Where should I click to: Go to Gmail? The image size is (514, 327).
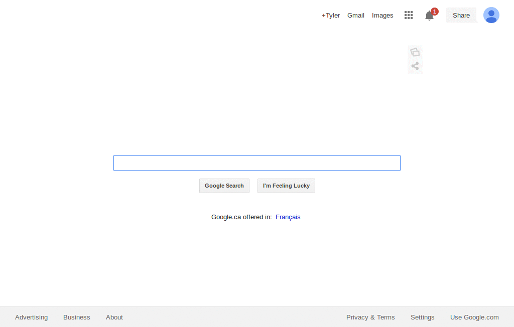pos(356,16)
